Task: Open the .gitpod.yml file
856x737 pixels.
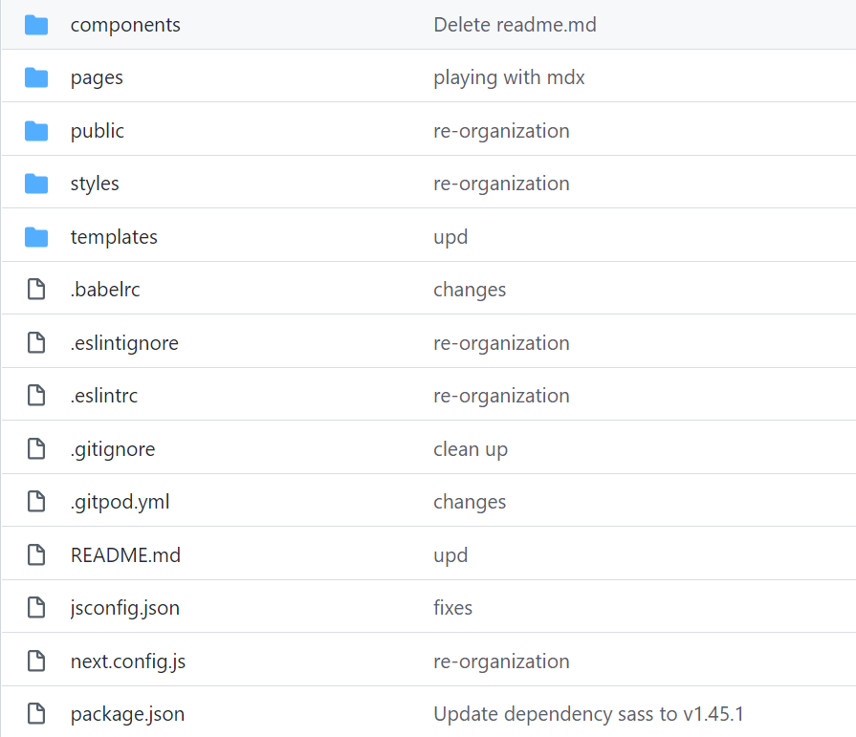Action: 120,502
